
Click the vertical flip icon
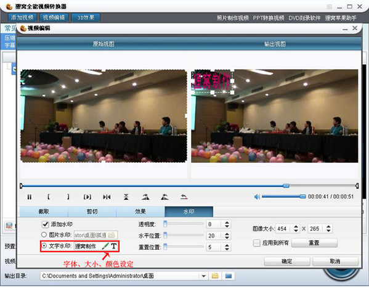tap(126, 197)
